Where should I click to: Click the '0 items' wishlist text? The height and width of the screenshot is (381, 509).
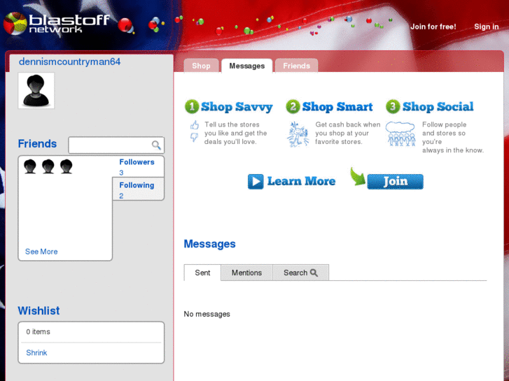coord(38,331)
